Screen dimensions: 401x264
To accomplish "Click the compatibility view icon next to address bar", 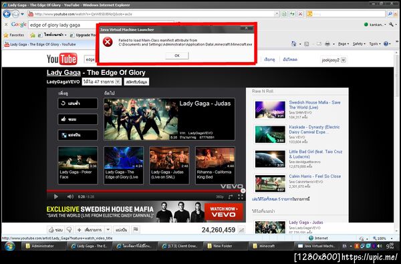I will pyautogui.click(x=284, y=14).
